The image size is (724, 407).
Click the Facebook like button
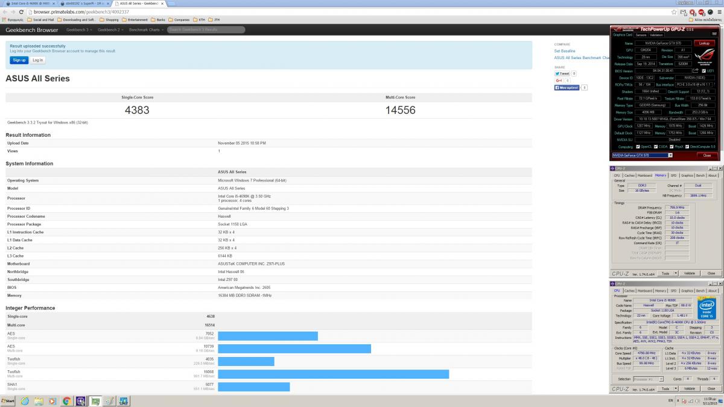point(567,87)
